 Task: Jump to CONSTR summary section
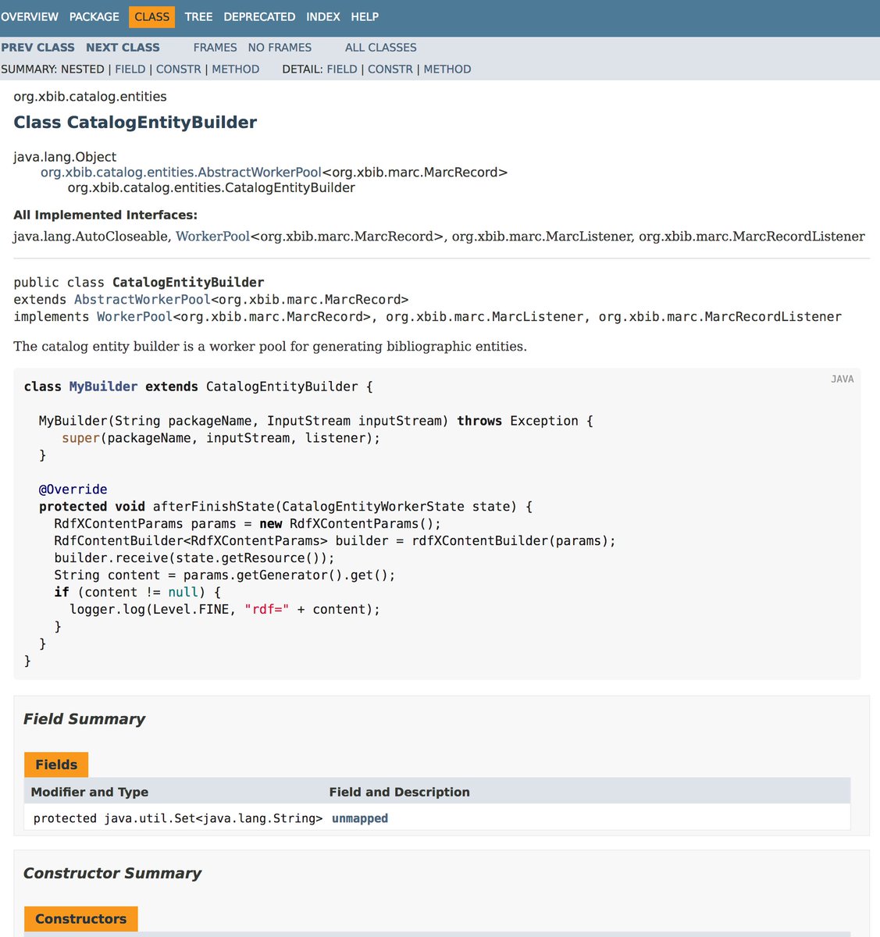click(179, 69)
